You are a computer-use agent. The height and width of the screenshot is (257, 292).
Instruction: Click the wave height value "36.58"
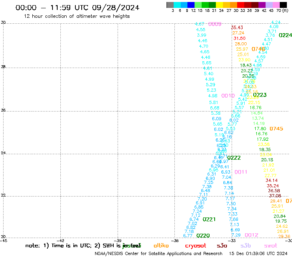click(274, 191)
